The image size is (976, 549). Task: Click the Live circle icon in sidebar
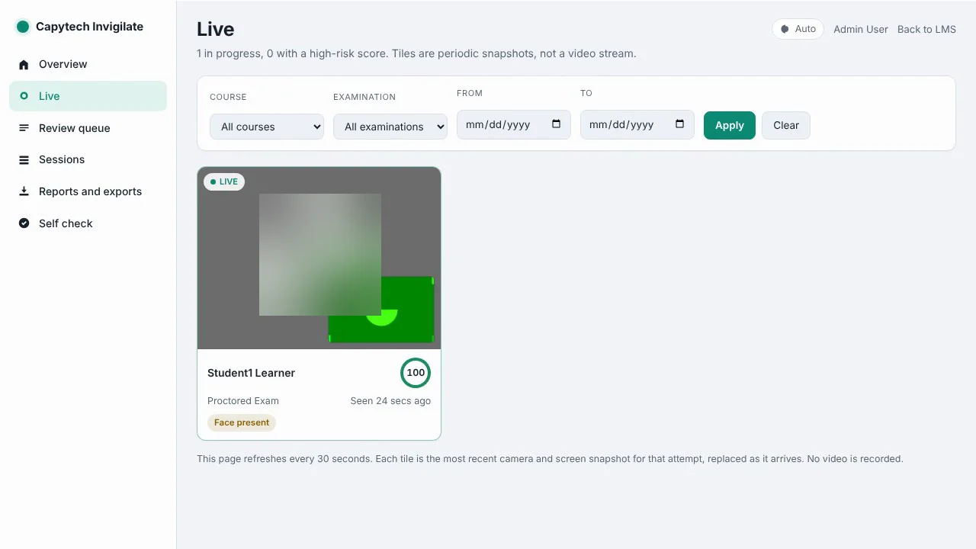(x=24, y=96)
